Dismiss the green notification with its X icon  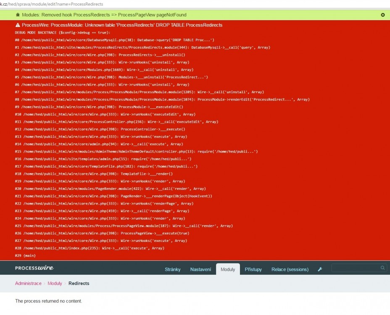coord(382,15)
